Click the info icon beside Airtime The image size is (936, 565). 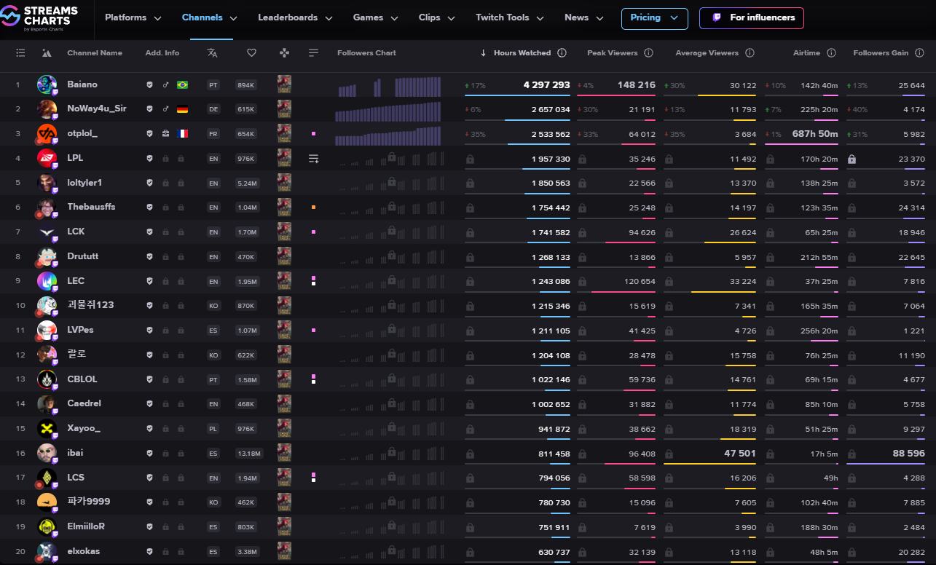pyautogui.click(x=832, y=53)
